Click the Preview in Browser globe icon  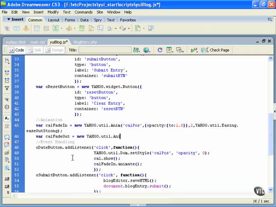pos(146,50)
